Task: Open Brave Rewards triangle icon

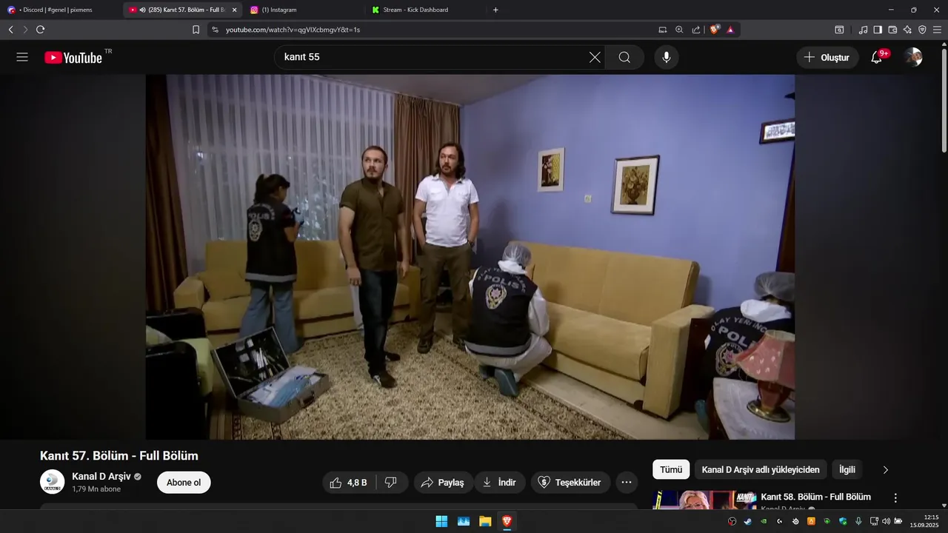Action: click(730, 30)
